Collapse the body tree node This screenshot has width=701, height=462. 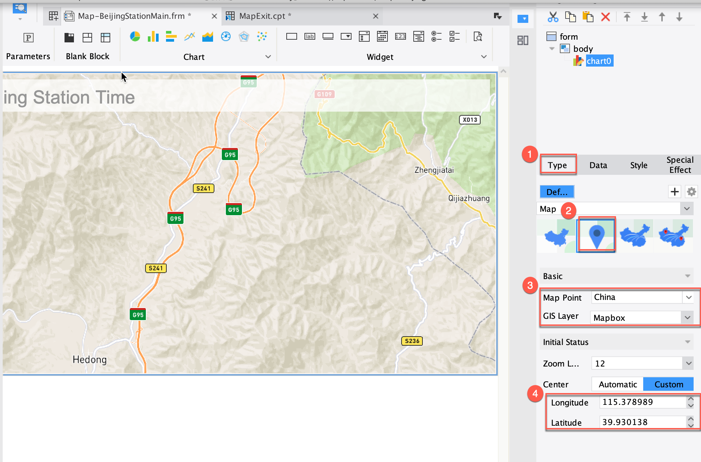pyautogui.click(x=552, y=49)
